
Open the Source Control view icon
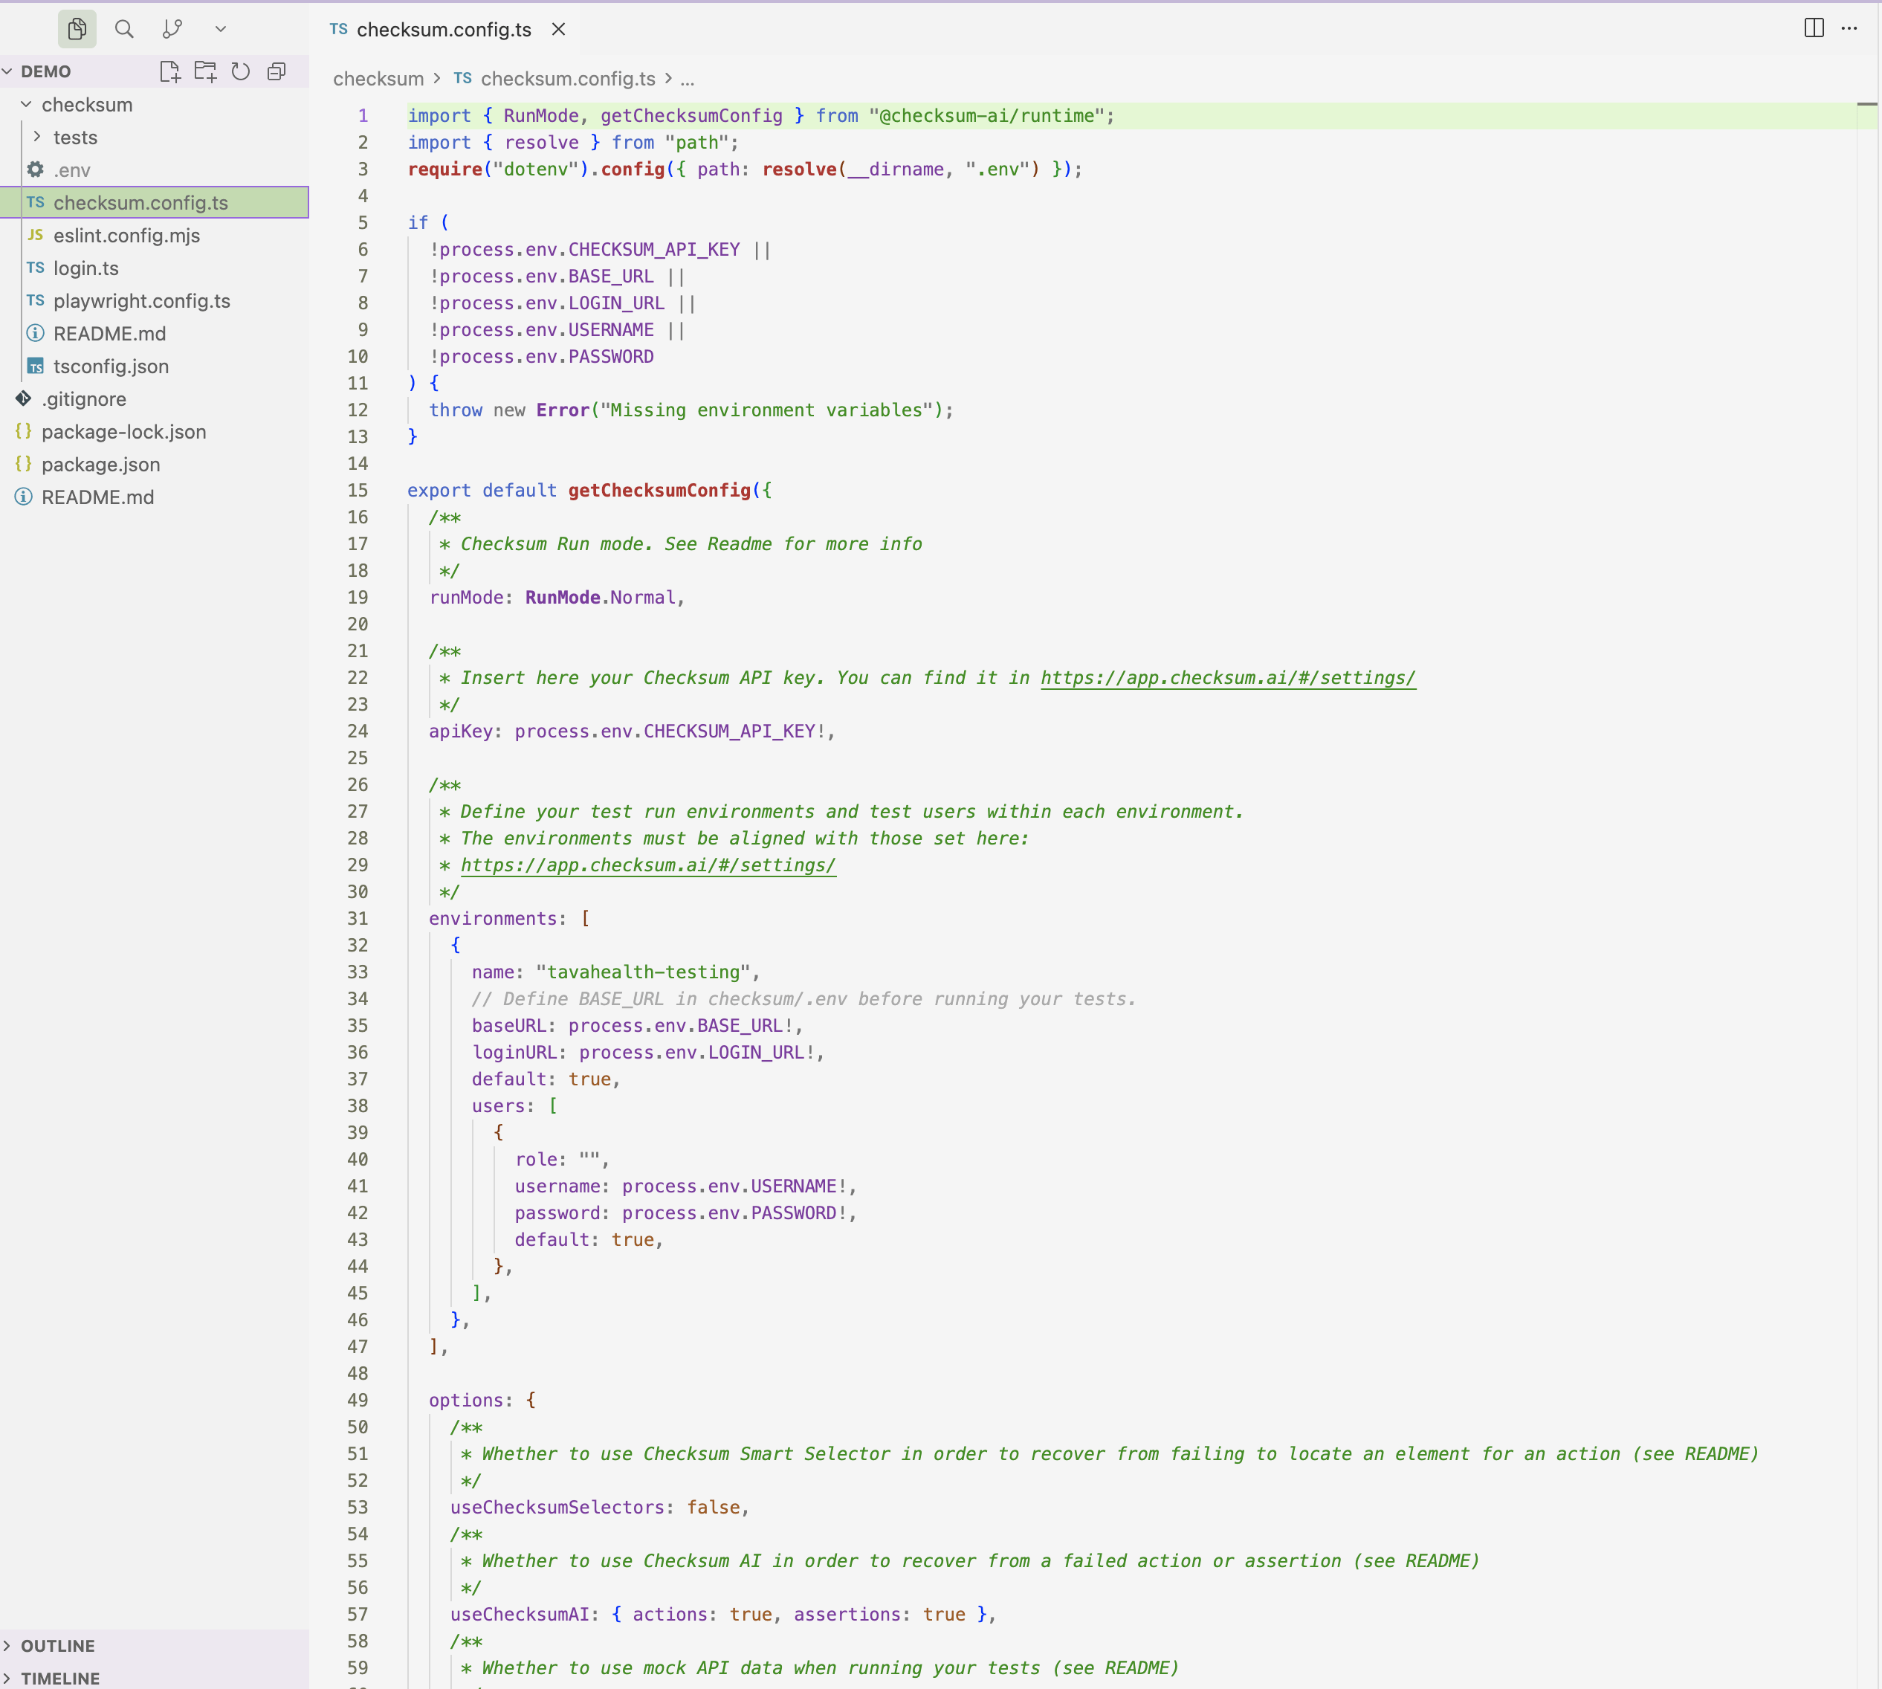click(172, 29)
